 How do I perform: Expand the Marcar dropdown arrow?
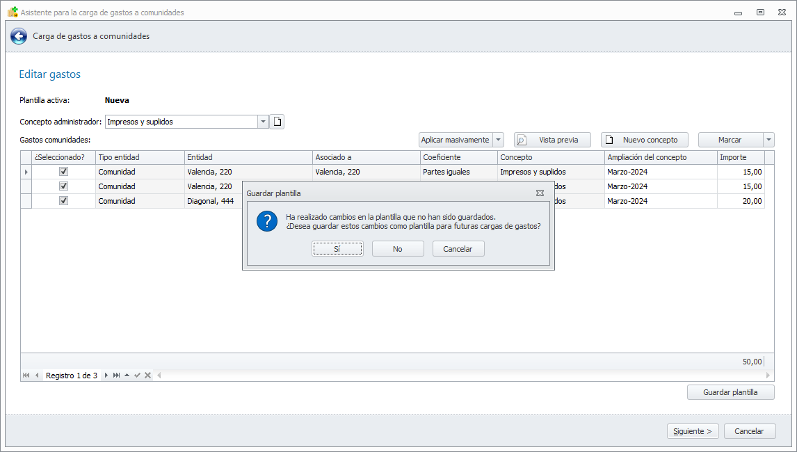769,140
